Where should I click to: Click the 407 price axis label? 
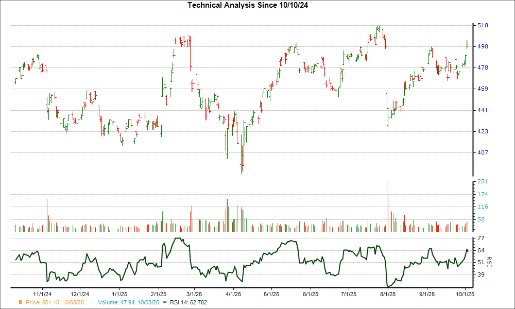(483, 152)
